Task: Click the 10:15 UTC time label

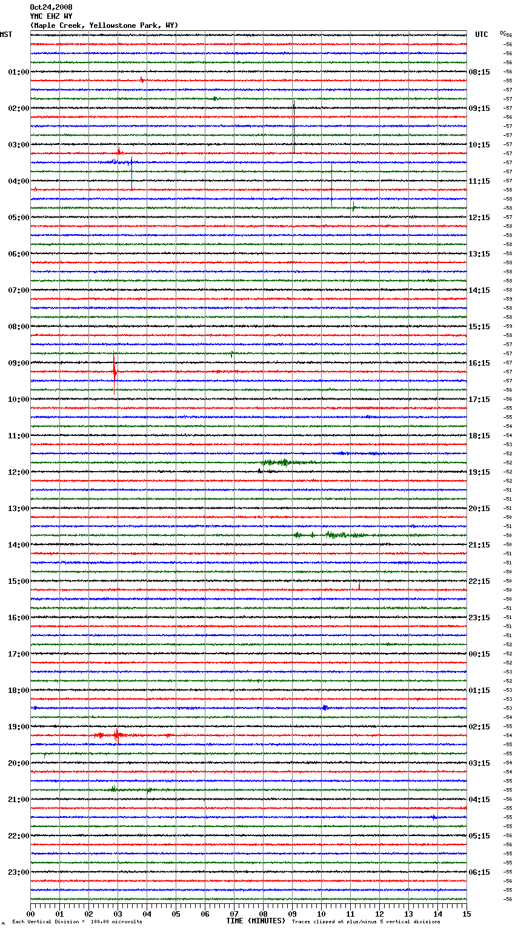Action: 479,145
